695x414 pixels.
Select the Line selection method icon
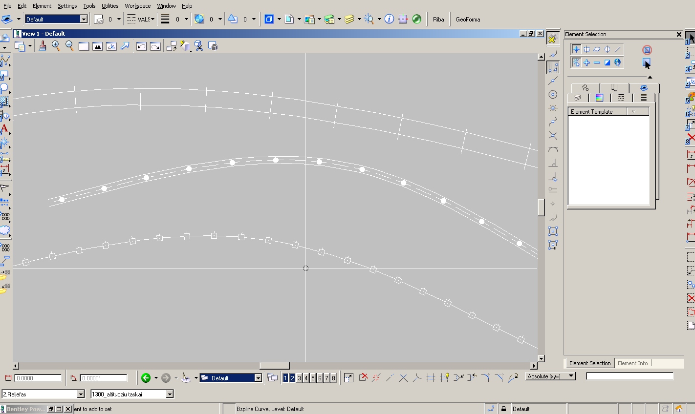point(618,49)
